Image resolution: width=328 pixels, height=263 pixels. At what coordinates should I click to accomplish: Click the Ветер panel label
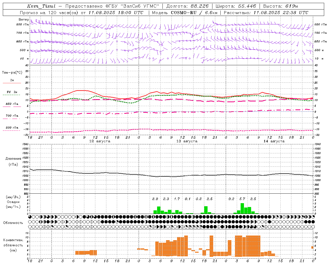(24, 20)
